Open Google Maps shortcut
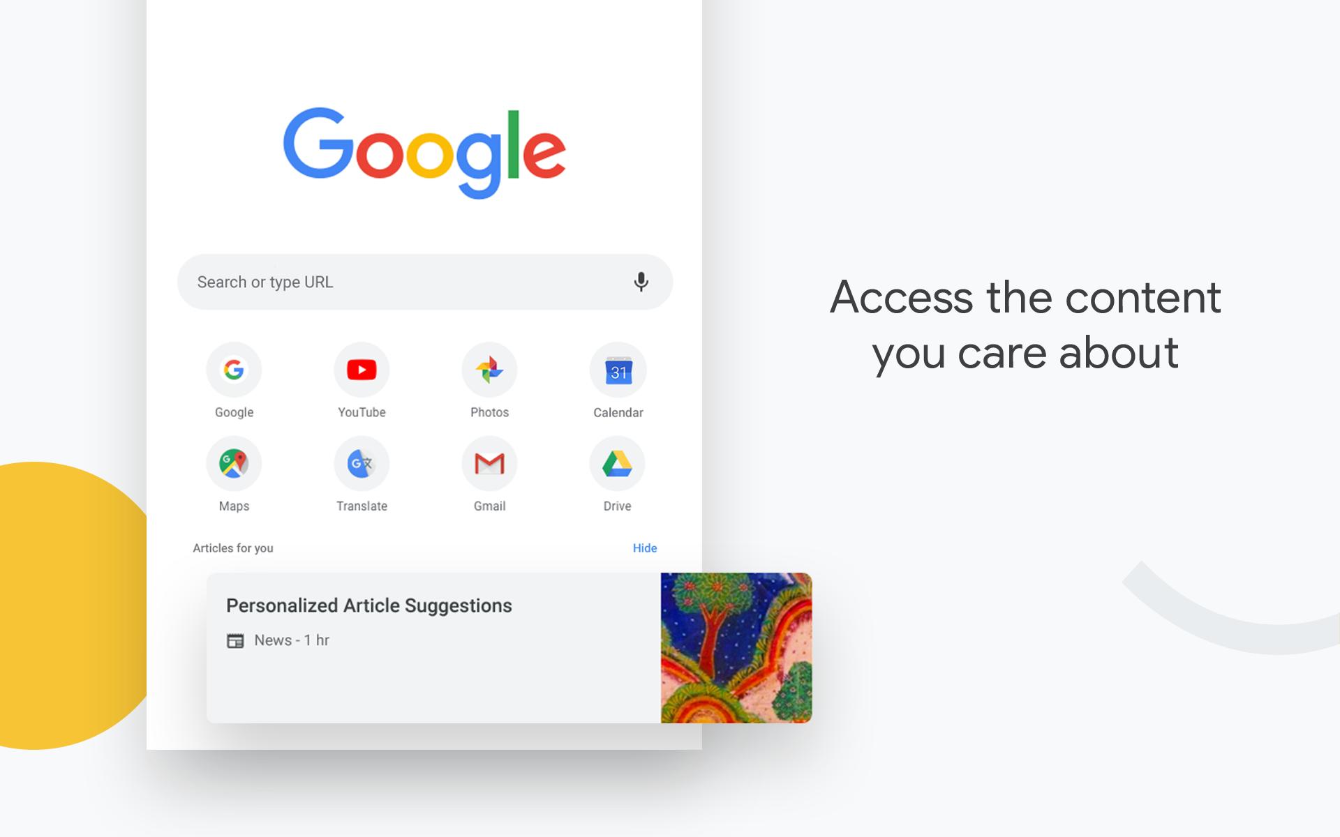This screenshot has height=837, width=1340. pyautogui.click(x=234, y=463)
